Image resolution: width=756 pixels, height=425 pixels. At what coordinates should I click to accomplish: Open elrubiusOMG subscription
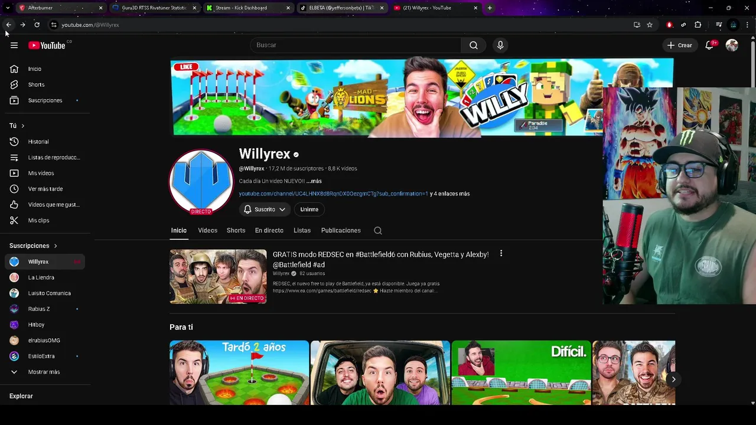click(x=45, y=341)
